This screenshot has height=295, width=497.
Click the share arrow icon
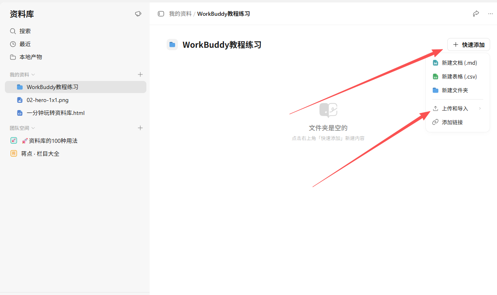tap(476, 14)
